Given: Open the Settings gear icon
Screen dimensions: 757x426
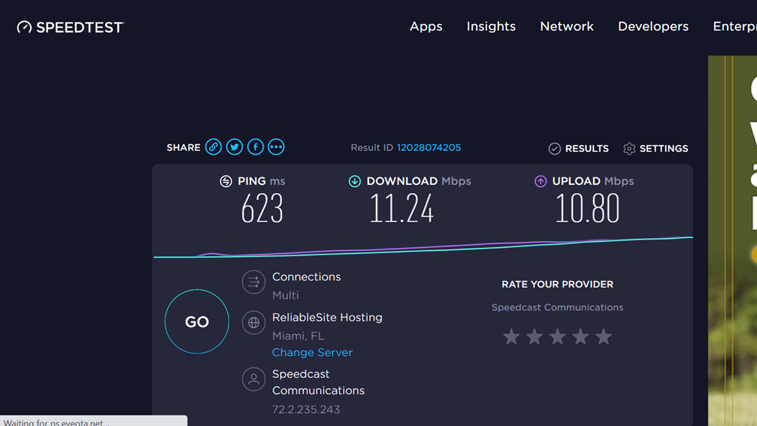Looking at the screenshot, I should (629, 149).
